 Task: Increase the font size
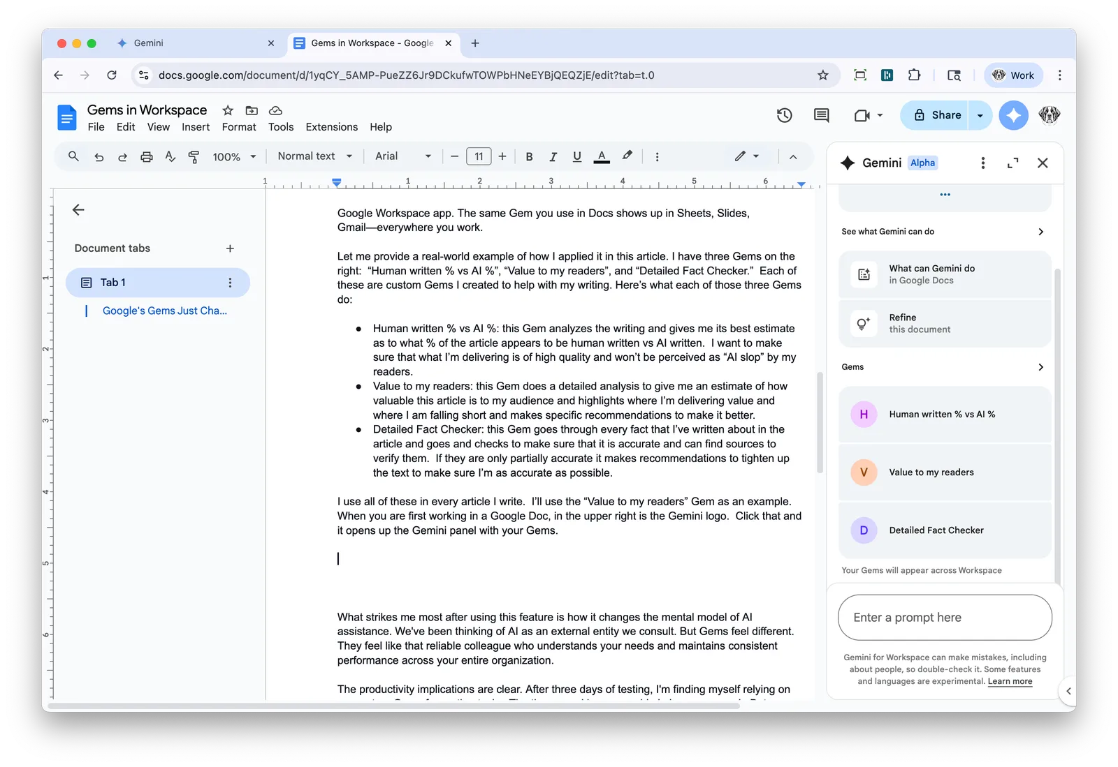[502, 156]
